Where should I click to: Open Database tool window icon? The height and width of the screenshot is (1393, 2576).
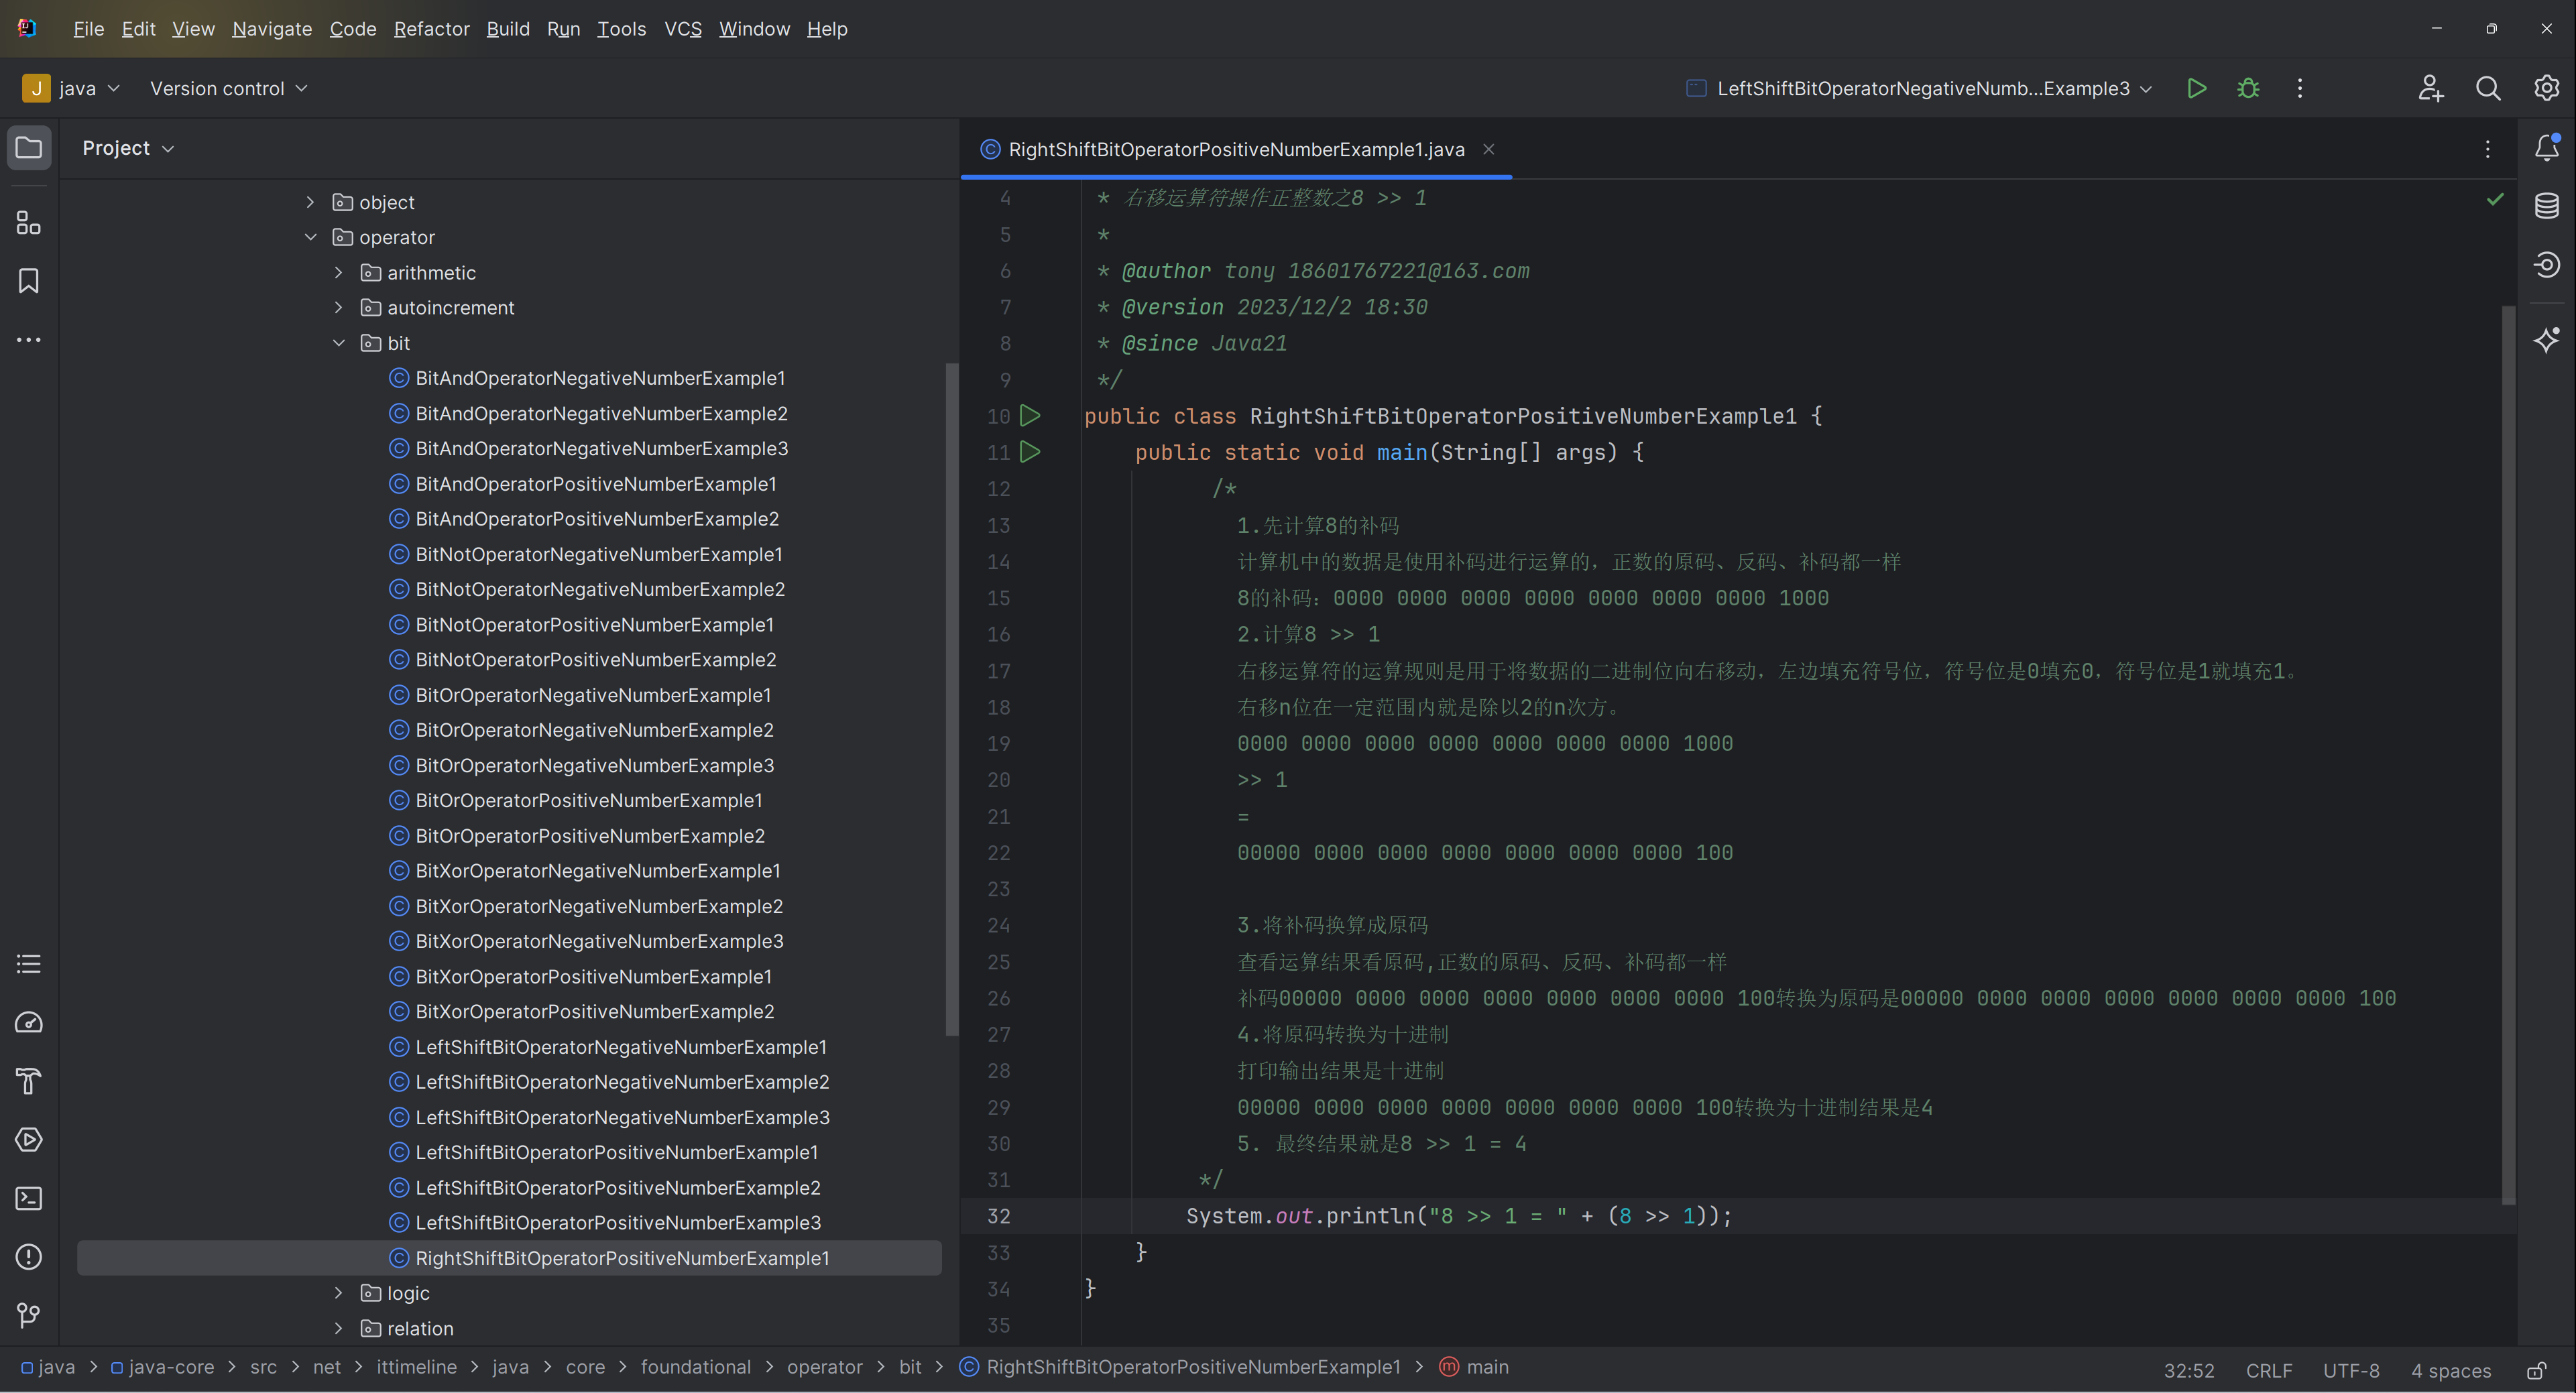point(2546,206)
